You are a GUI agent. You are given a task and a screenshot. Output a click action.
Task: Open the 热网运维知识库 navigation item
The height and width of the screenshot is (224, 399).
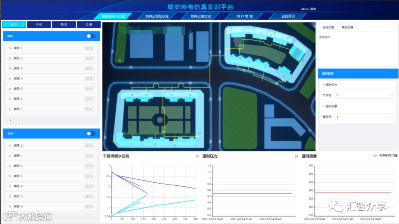click(x=157, y=16)
